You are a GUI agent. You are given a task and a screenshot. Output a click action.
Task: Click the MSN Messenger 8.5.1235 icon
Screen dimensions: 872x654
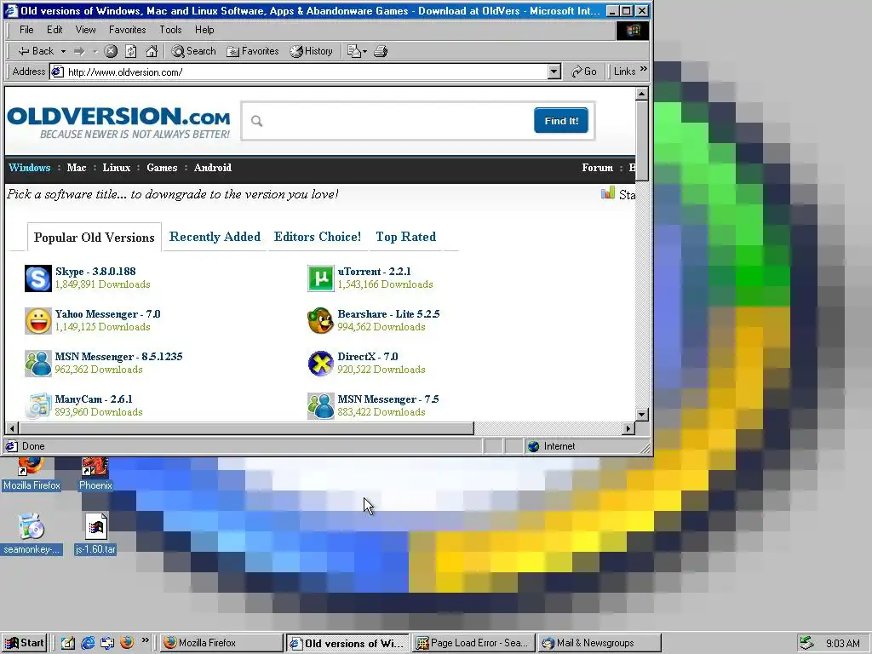pyautogui.click(x=38, y=364)
